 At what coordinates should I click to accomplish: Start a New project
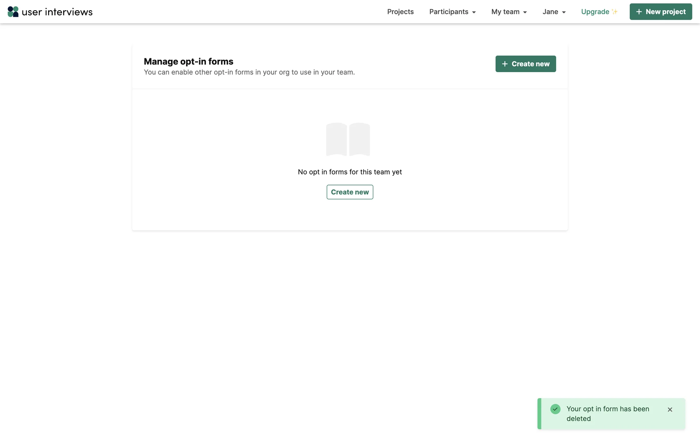(665, 12)
